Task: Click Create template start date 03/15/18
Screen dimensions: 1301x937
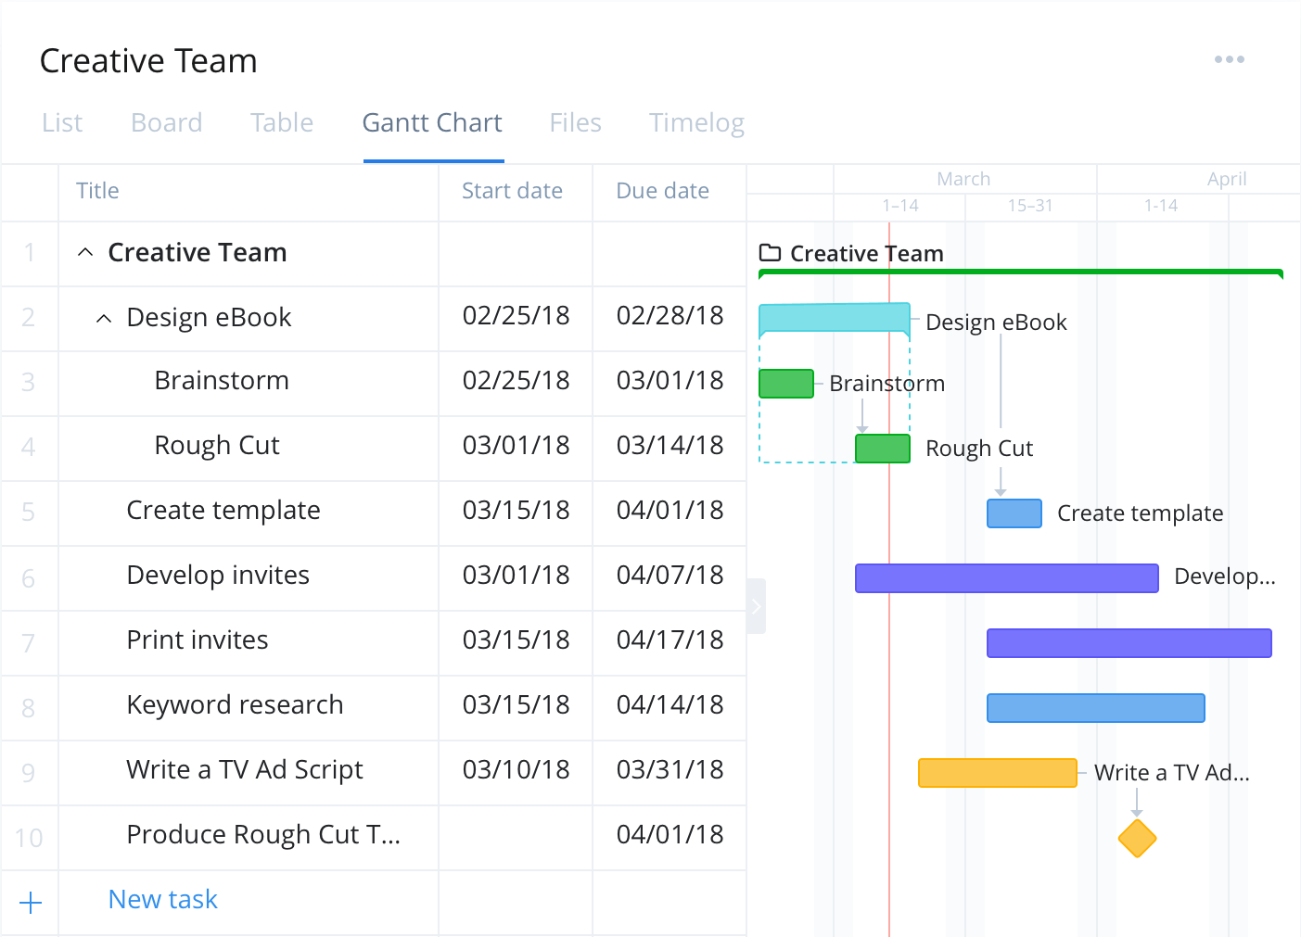Action: 517,511
